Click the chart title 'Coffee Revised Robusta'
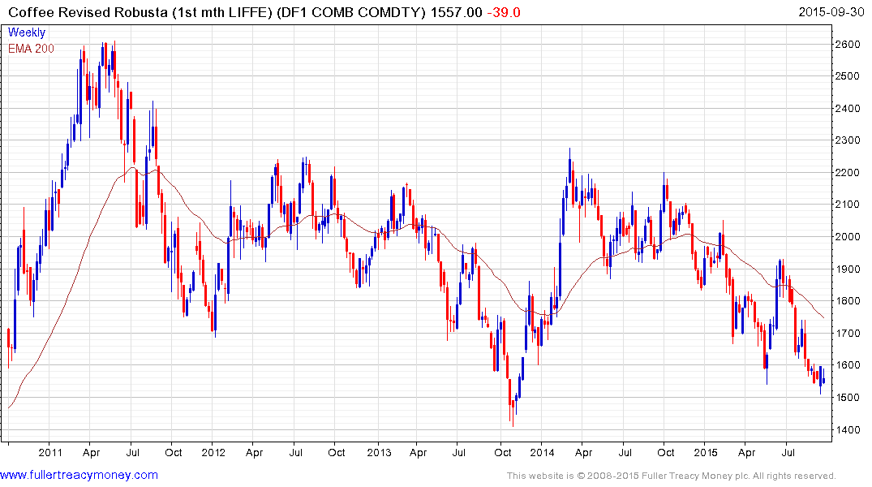Image resolution: width=872 pixels, height=487 pixels. [x=88, y=12]
